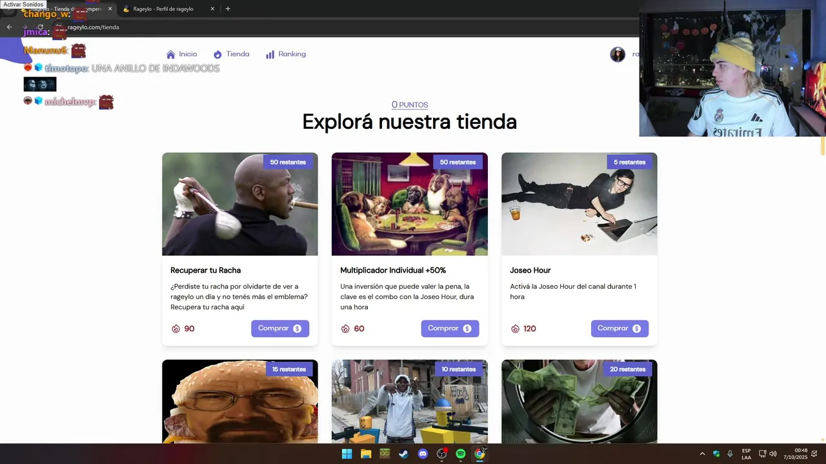Open Windows Security tray icon
Screen dimensions: 826x464
[716, 454]
